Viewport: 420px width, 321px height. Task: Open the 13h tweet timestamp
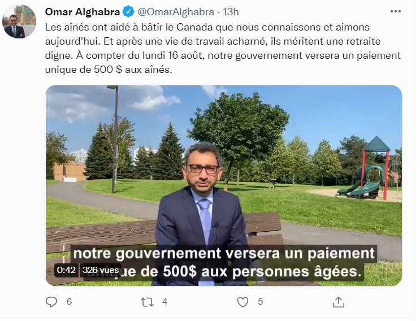coord(231,12)
